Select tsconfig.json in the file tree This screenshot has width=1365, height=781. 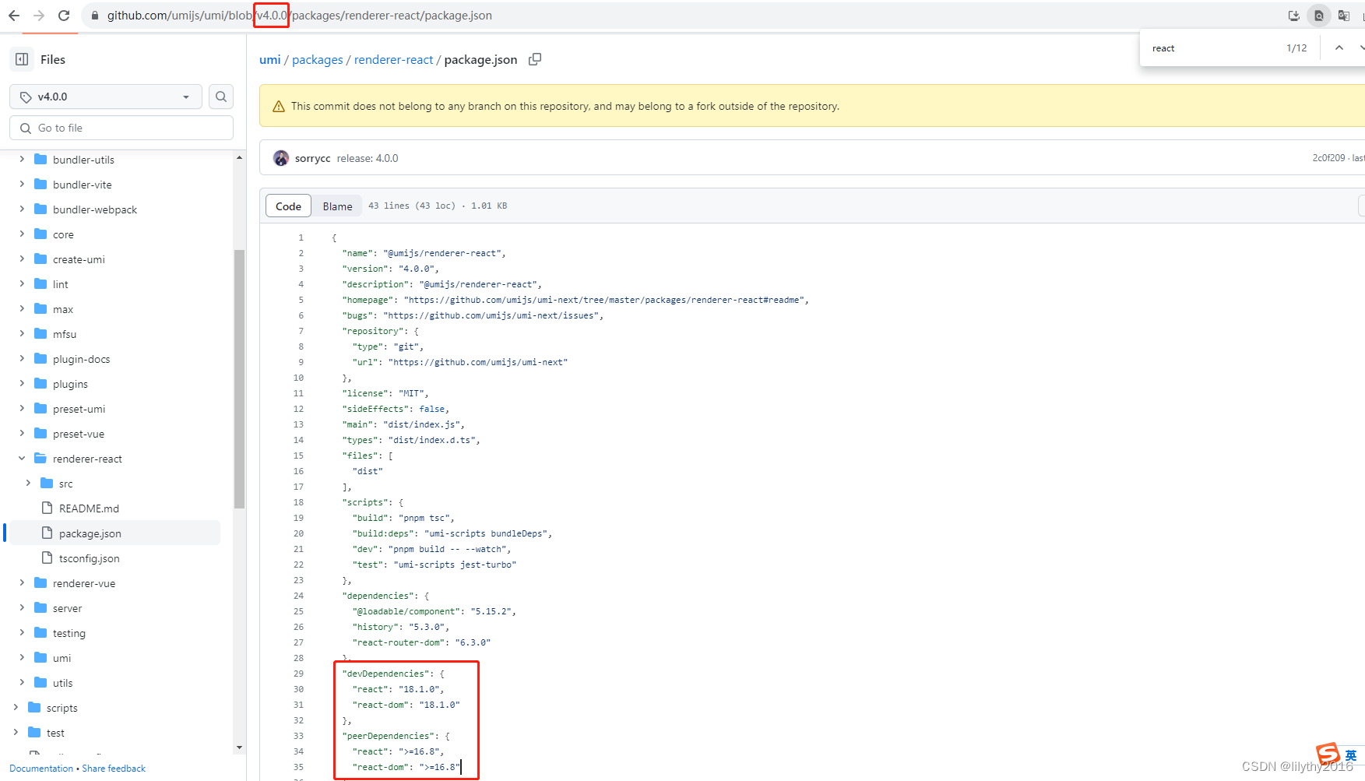point(88,558)
